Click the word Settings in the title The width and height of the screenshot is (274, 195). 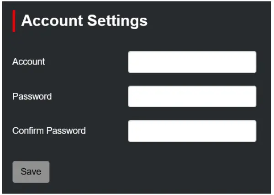117,21
